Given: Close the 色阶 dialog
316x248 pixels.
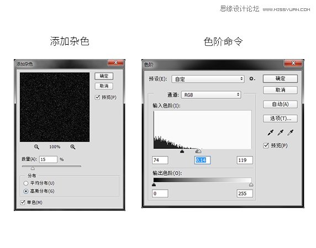Looking at the screenshot, I should (293, 63).
